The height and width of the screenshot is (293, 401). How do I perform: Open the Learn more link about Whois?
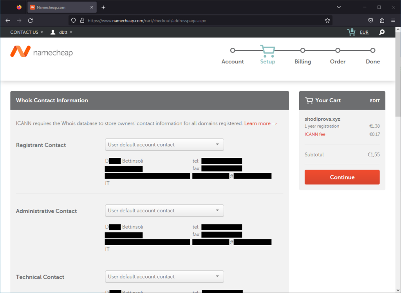point(260,123)
